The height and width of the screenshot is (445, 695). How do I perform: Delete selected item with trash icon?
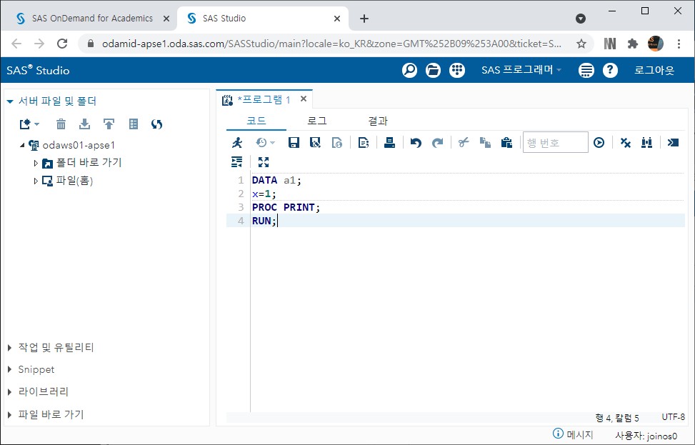tap(61, 124)
